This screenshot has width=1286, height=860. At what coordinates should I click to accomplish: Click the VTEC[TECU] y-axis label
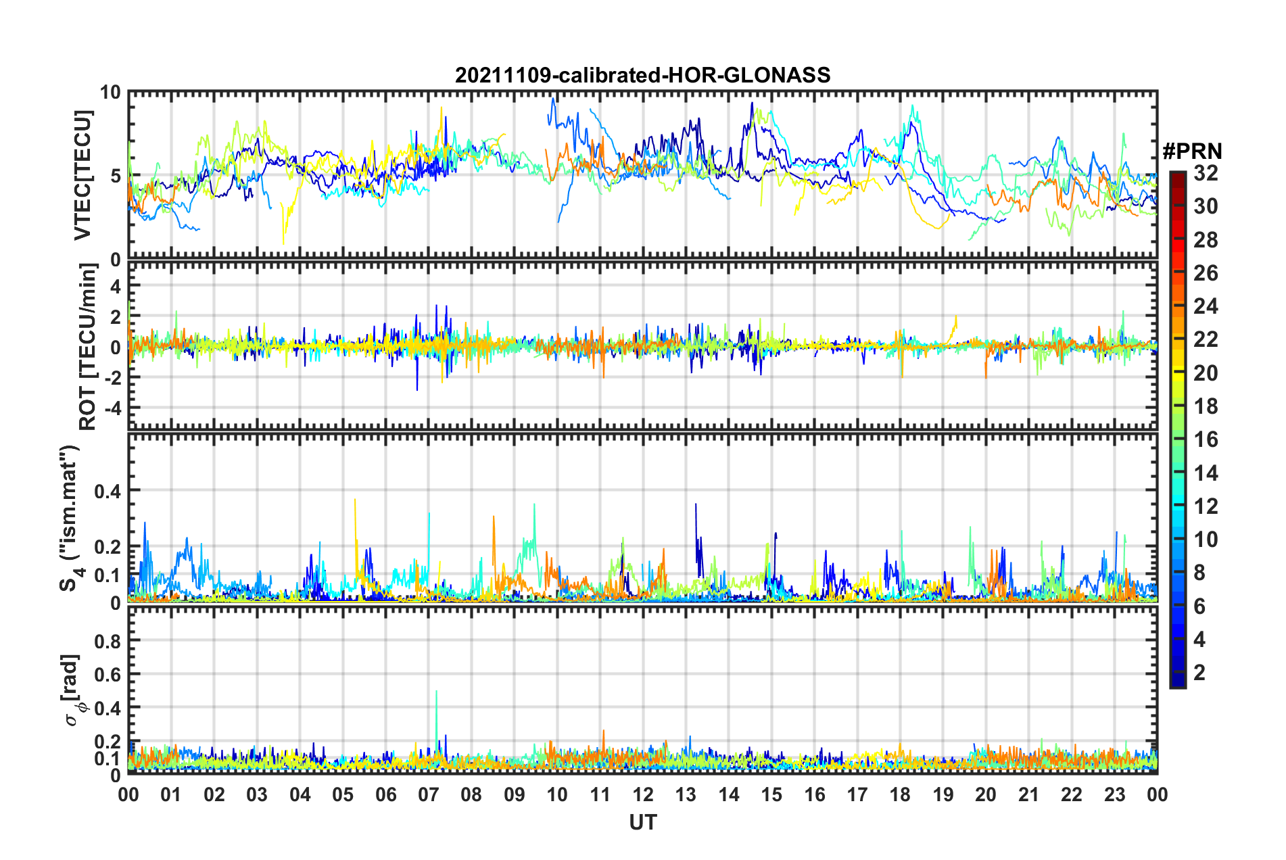82,175
